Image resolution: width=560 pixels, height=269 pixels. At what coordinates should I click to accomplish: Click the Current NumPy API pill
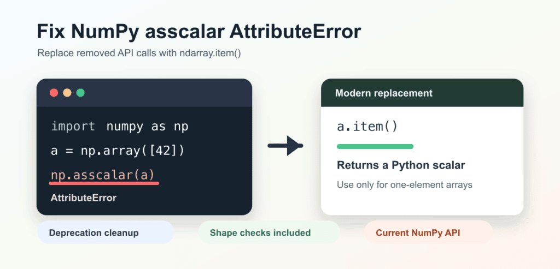pos(428,232)
